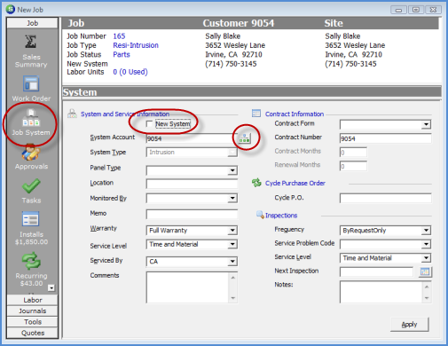Image resolution: width=448 pixels, height=346 pixels.
Task: Click the Cycle P.O. field
Action: (385, 198)
